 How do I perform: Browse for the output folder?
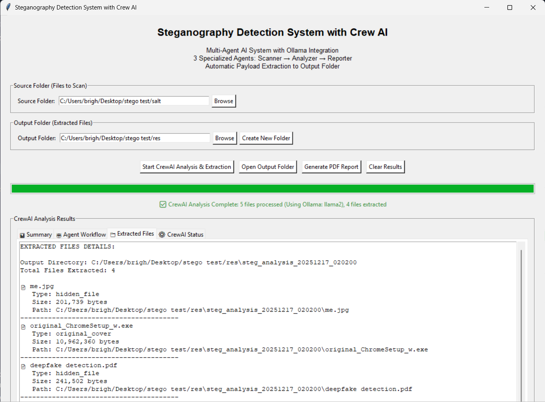coord(225,138)
